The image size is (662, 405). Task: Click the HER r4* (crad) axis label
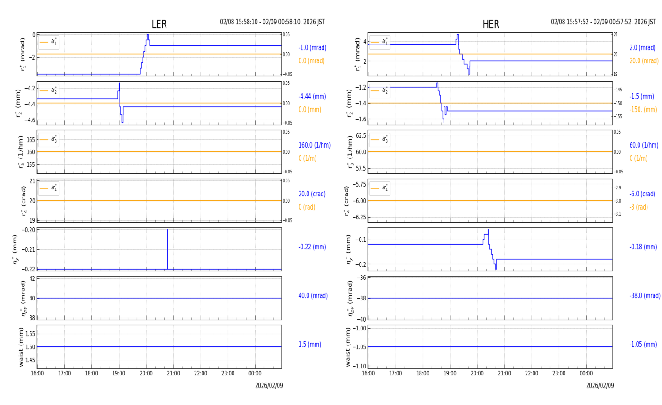[x=346, y=201]
